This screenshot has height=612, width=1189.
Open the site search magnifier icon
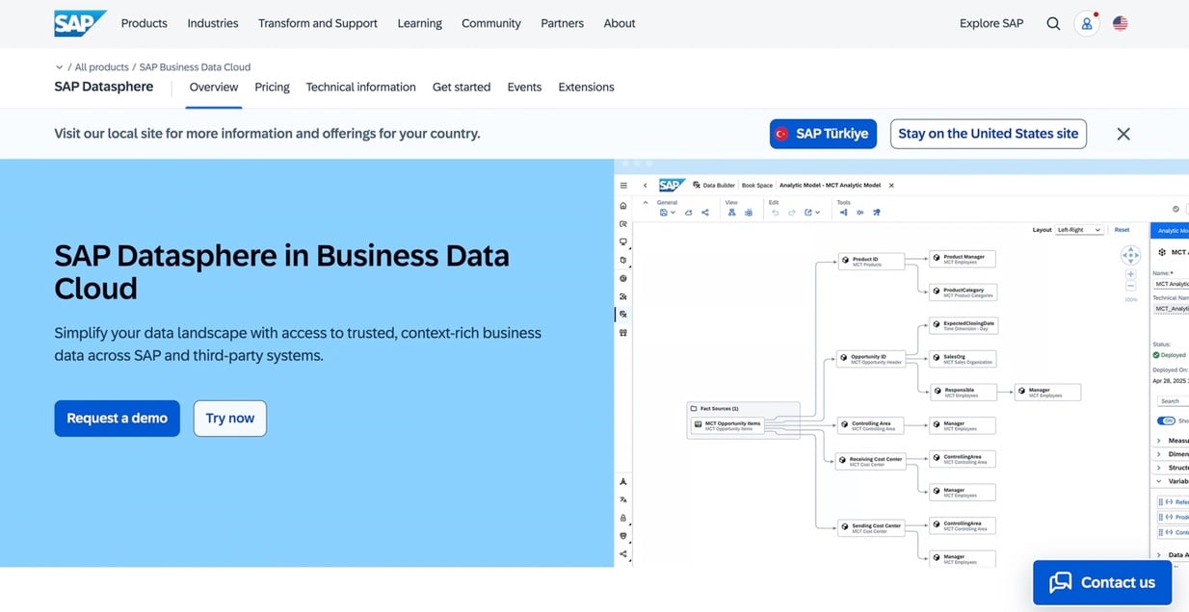pos(1053,23)
